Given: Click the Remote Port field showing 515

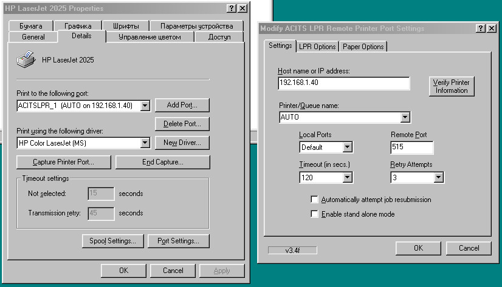Looking at the screenshot, I should click(x=412, y=147).
